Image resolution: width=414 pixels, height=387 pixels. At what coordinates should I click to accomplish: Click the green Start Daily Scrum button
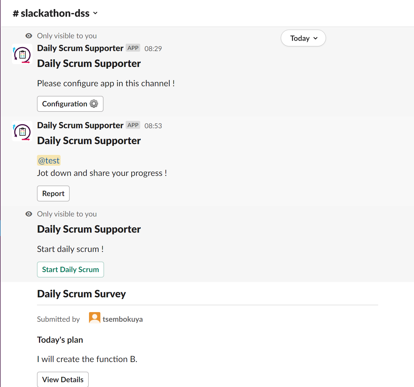(71, 270)
